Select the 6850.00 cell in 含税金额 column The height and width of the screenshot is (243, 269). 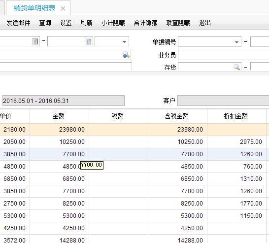coord(177,179)
